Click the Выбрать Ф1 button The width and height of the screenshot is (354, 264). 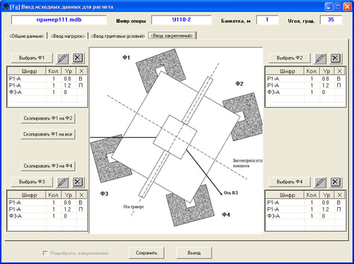tap(32, 58)
